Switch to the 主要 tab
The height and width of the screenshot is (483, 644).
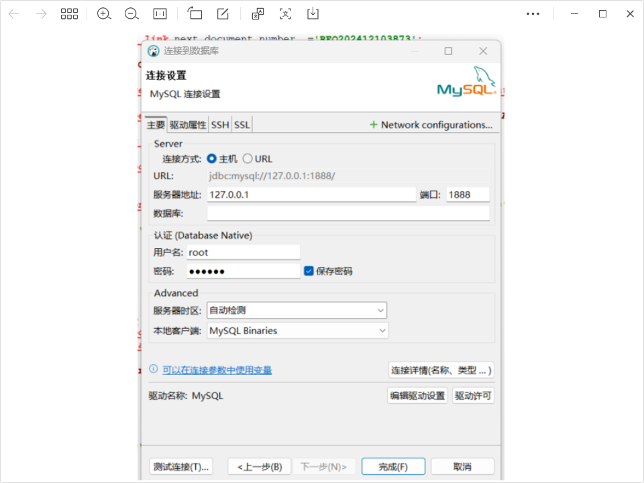coord(156,125)
